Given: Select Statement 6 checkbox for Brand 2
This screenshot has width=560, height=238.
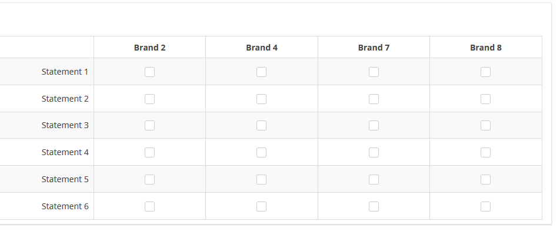Looking at the screenshot, I should tap(149, 206).
